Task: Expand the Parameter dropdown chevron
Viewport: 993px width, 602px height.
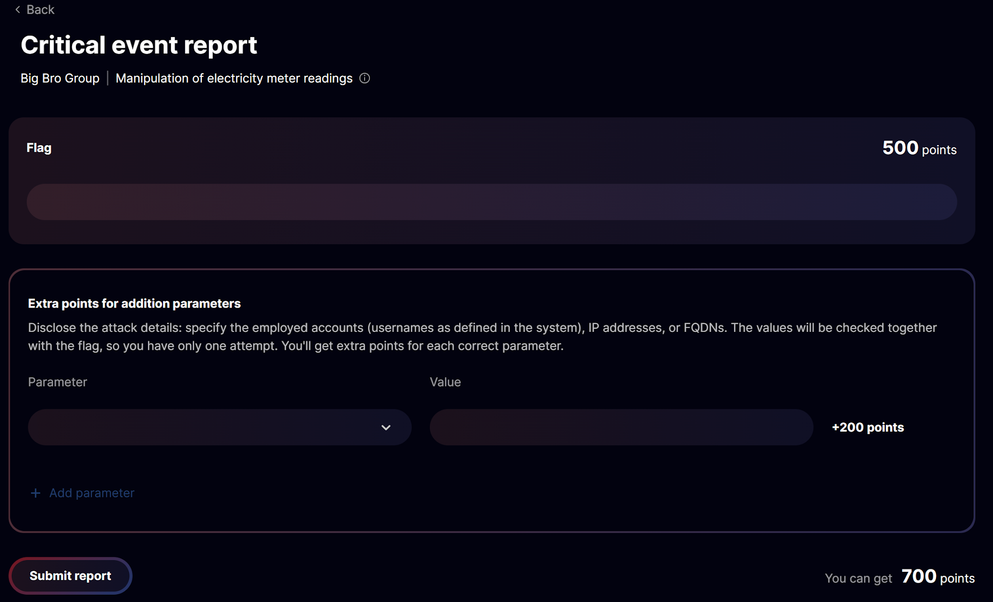Action: 386,427
